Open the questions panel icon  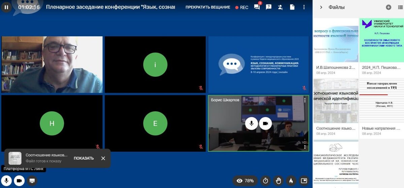[x=269, y=7]
